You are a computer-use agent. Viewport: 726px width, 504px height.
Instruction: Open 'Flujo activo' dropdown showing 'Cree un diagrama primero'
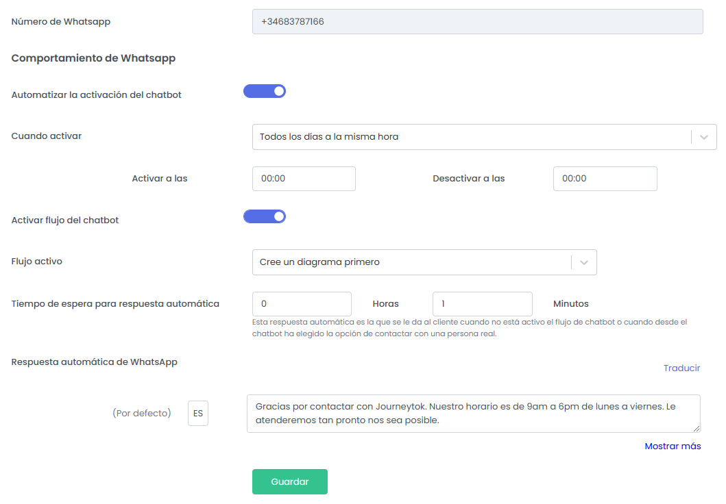(x=411, y=262)
